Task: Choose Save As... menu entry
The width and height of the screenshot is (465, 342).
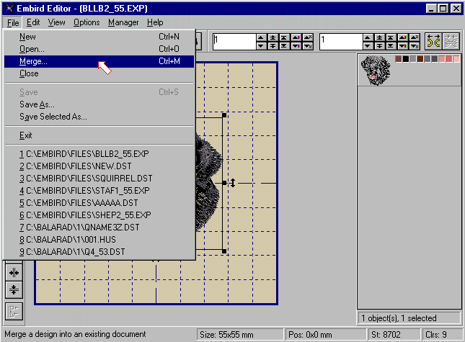Action: point(99,104)
